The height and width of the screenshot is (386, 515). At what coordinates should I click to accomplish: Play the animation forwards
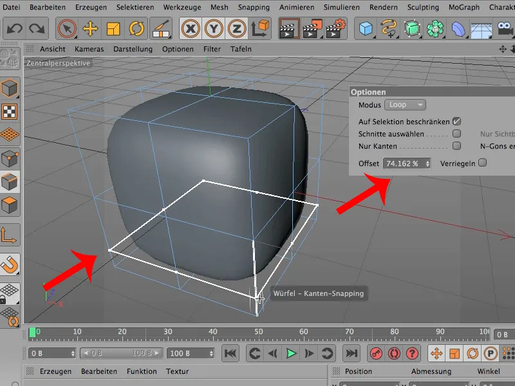[291, 353]
